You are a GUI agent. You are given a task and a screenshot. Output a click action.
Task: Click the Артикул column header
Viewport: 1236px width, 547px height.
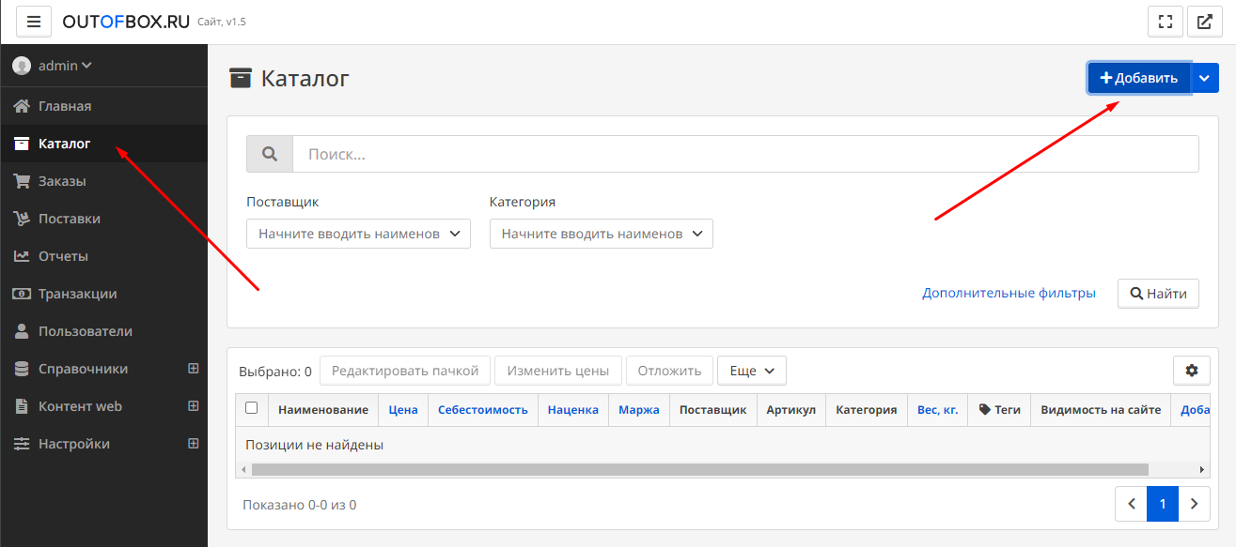[791, 410]
